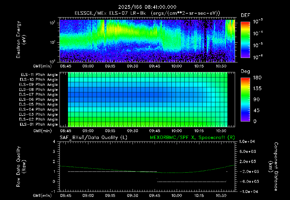The width and height of the screenshot is (290, 200).
Task: Click the 'Deg' color bar label
Action: point(246,71)
